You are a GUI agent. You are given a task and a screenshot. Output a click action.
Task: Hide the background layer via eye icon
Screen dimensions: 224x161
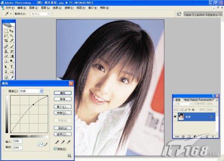tap(175, 117)
